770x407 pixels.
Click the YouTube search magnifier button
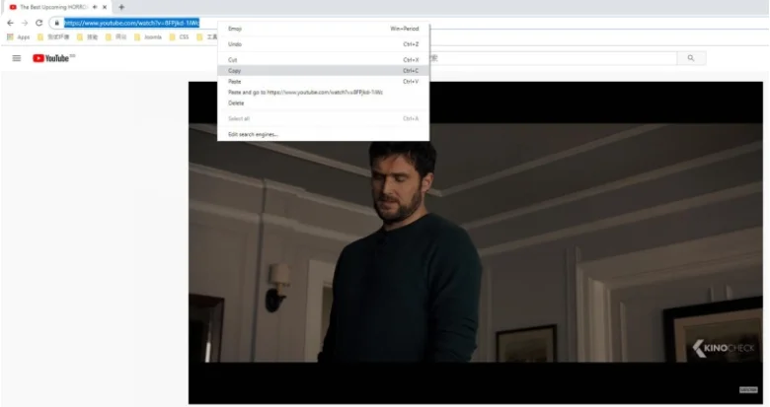[691, 58]
